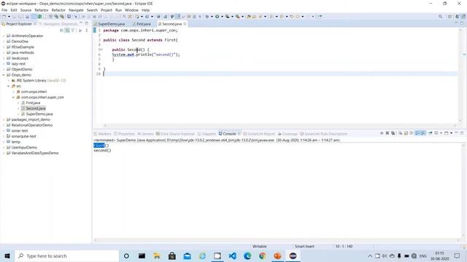Click the Clear Console icon
467x262 pixels.
click(x=401, y=133)
